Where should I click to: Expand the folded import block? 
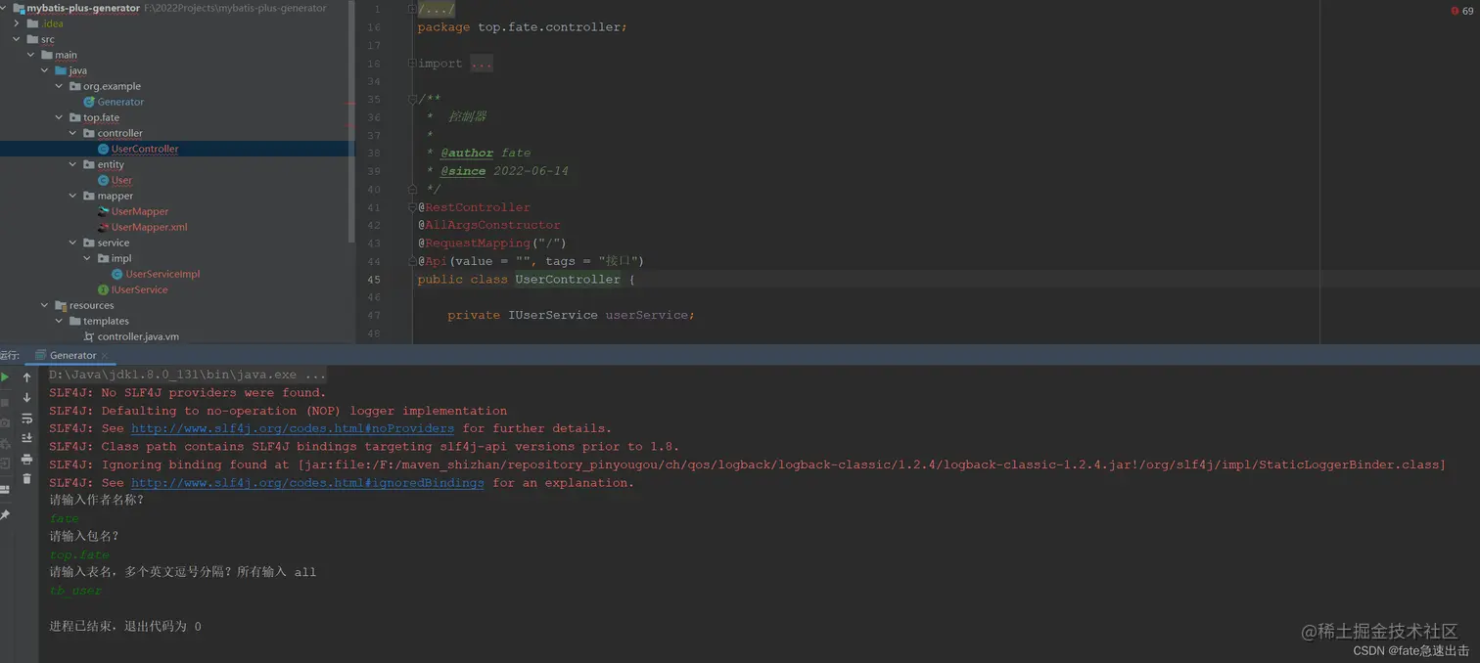click(481, 64)
